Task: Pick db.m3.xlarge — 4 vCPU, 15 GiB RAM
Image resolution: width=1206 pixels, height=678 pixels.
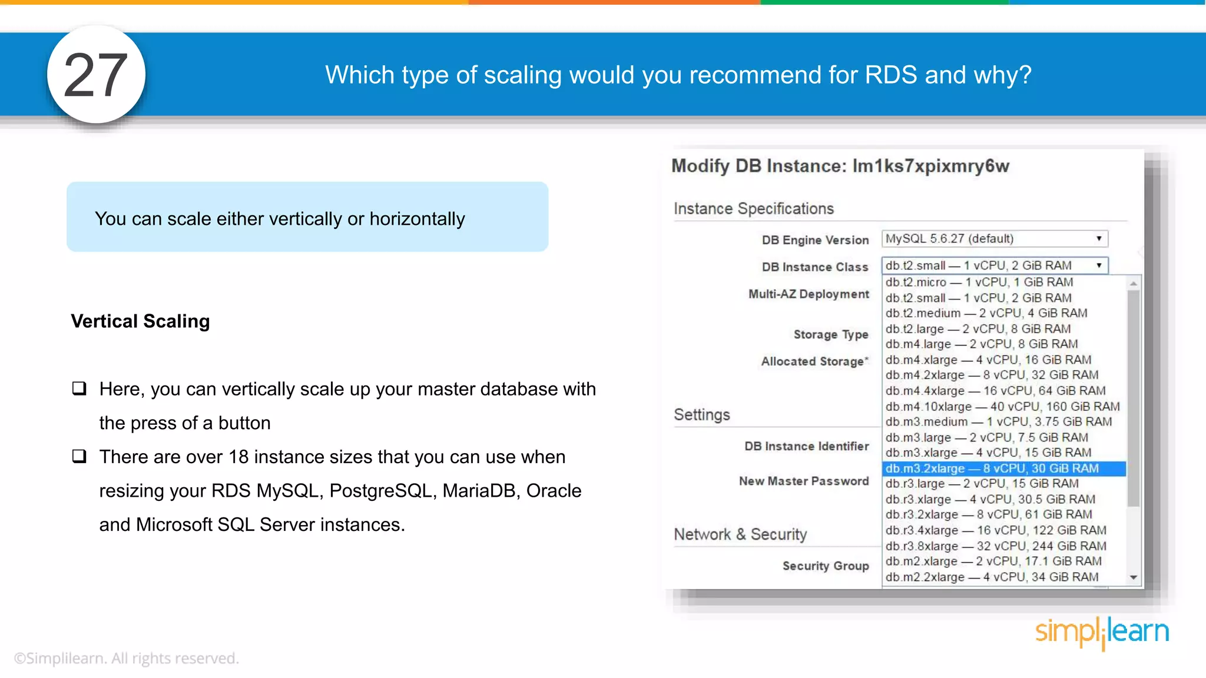Action: click(x=1004, y=453)
